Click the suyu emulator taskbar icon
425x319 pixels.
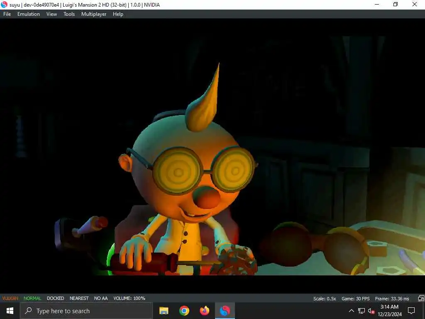[225, 311]
